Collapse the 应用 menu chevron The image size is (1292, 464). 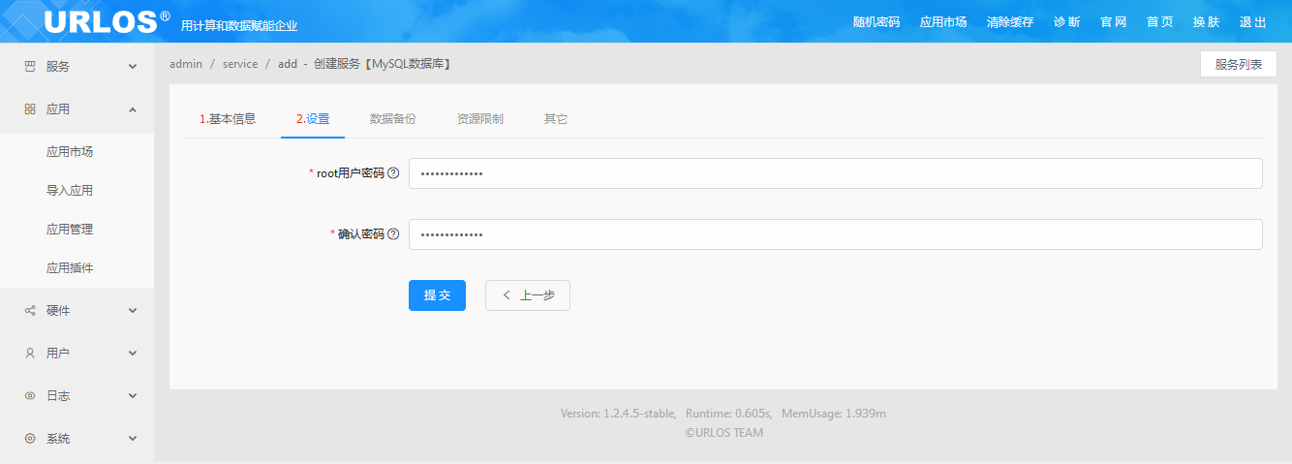(x=133, y=109)
